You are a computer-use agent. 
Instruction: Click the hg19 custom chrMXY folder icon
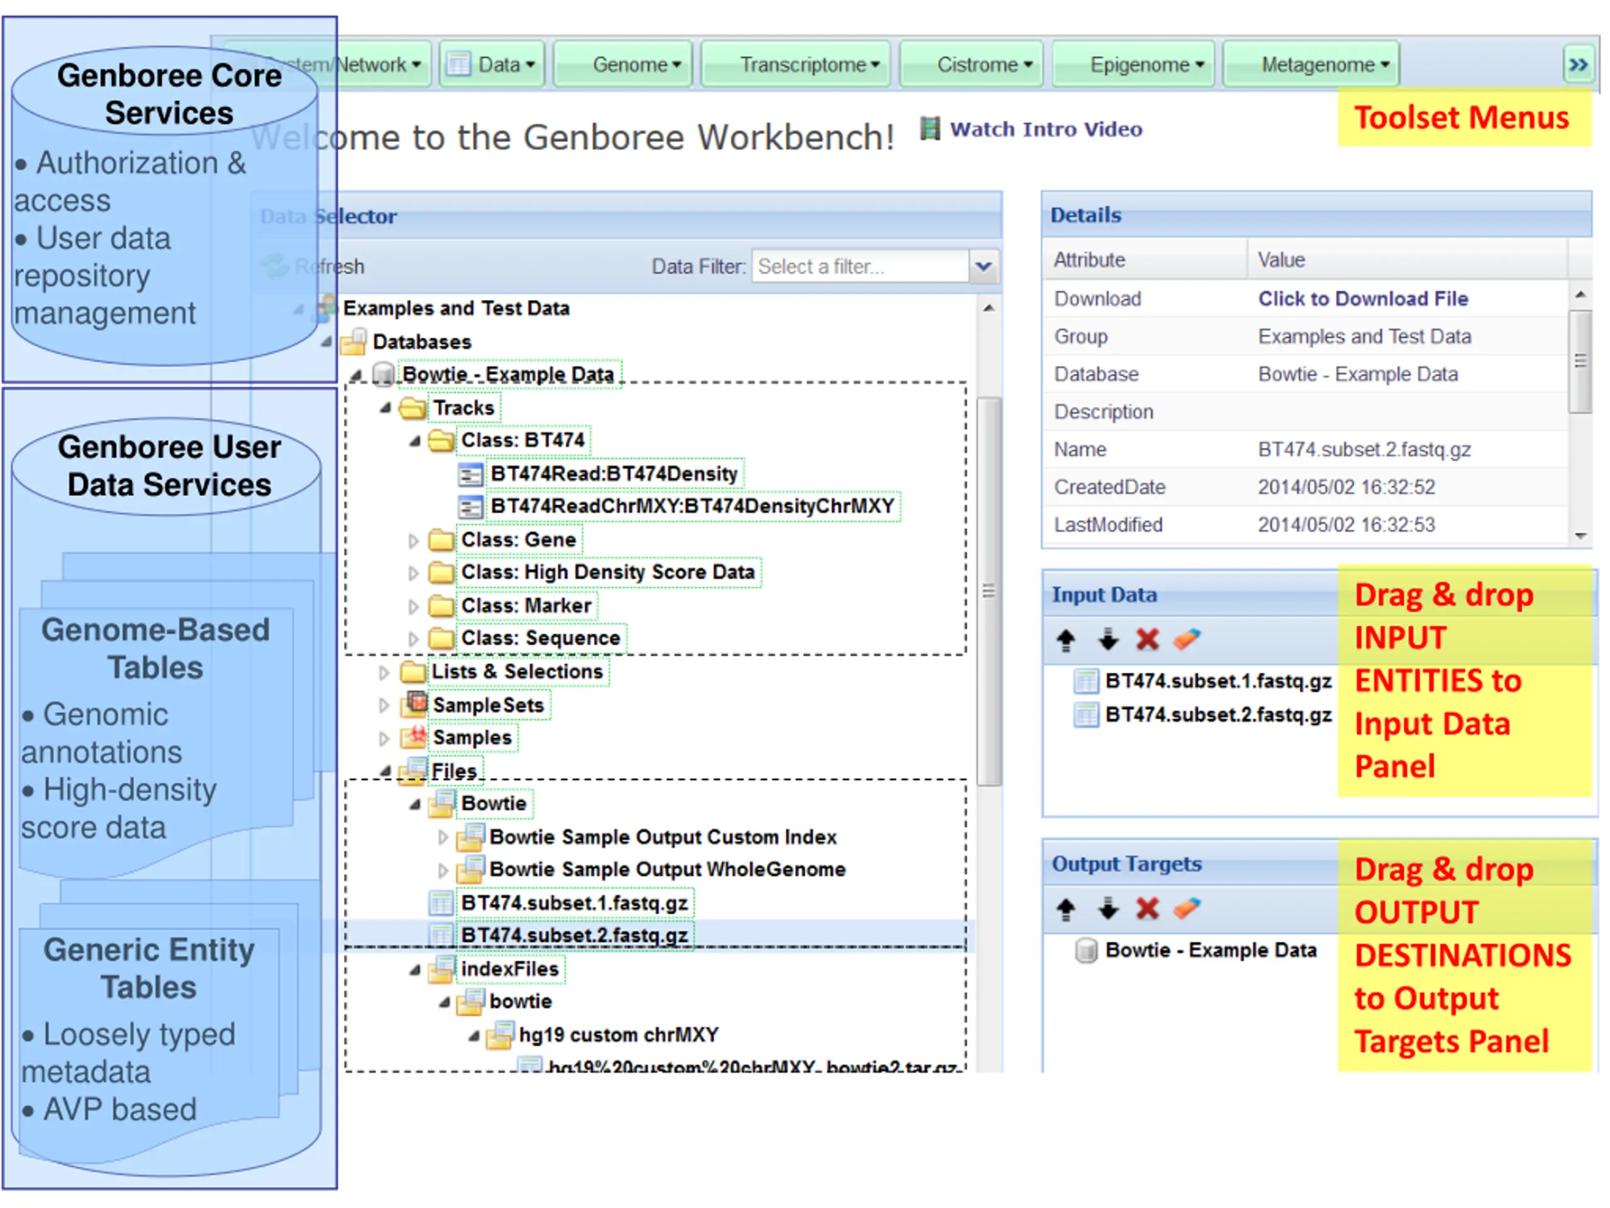pos(500,1035)
